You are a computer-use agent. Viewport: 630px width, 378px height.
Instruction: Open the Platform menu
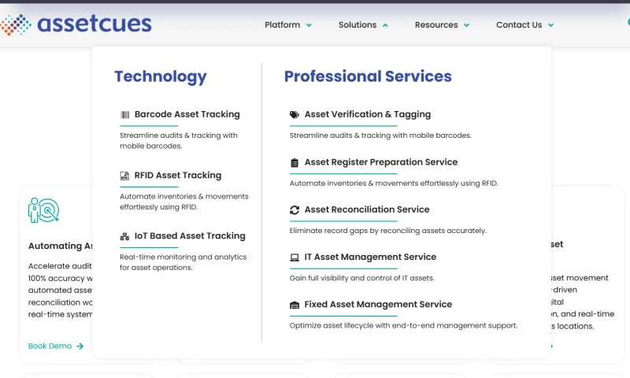283,25
